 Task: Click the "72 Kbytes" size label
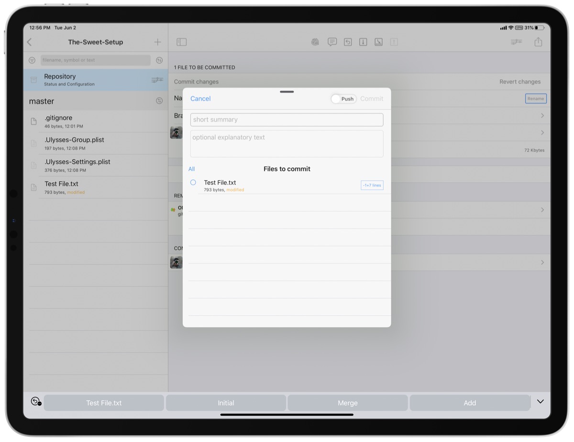click(534, 150)
